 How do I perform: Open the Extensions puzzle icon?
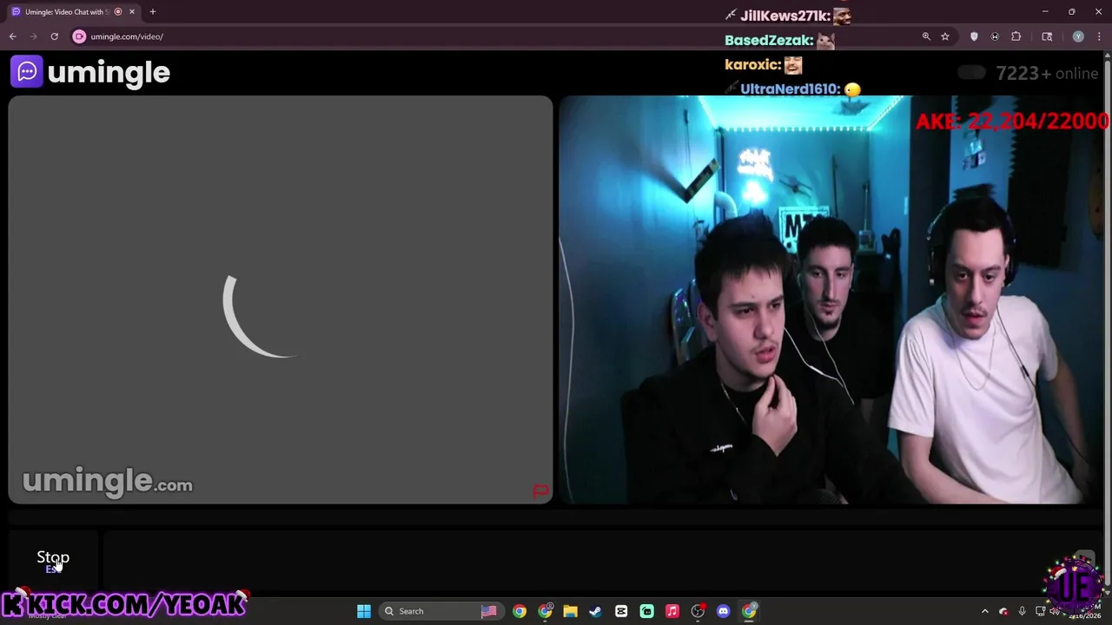[x=1016, y=36]
